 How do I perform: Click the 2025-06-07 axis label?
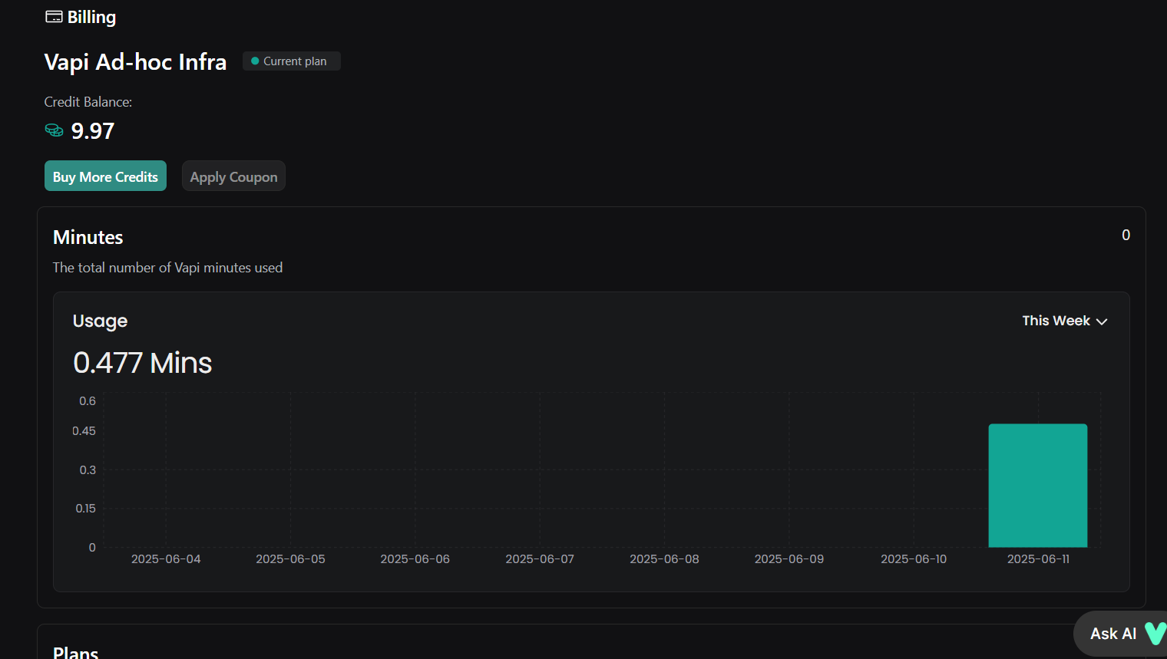(x=540, y=559)
